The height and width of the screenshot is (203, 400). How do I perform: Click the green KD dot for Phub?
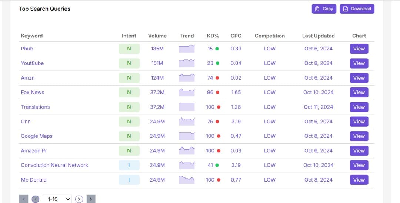click(217, 49)
